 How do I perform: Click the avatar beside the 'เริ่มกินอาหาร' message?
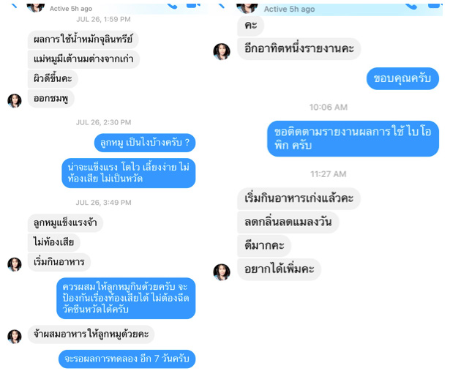[15, 264]
